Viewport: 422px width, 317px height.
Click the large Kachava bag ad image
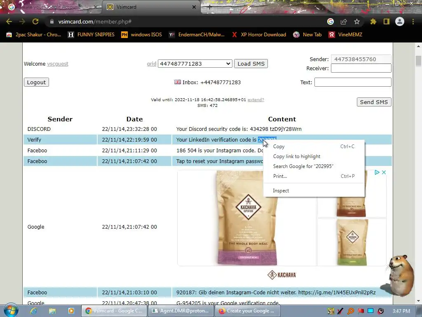pos(247,218)
